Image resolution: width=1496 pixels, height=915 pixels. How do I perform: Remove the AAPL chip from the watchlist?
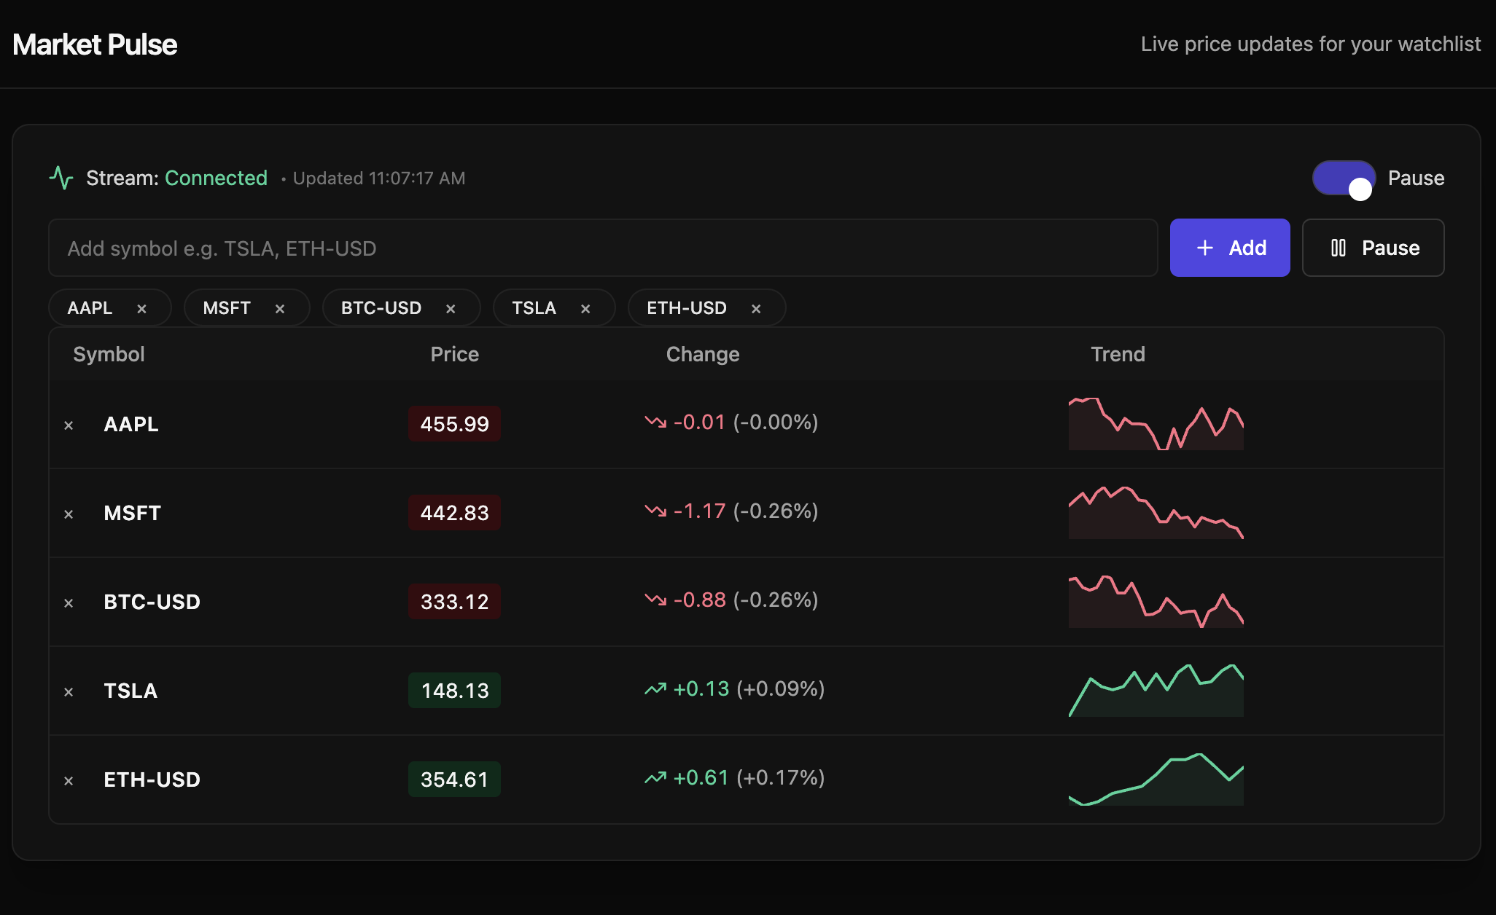(142, 309)
